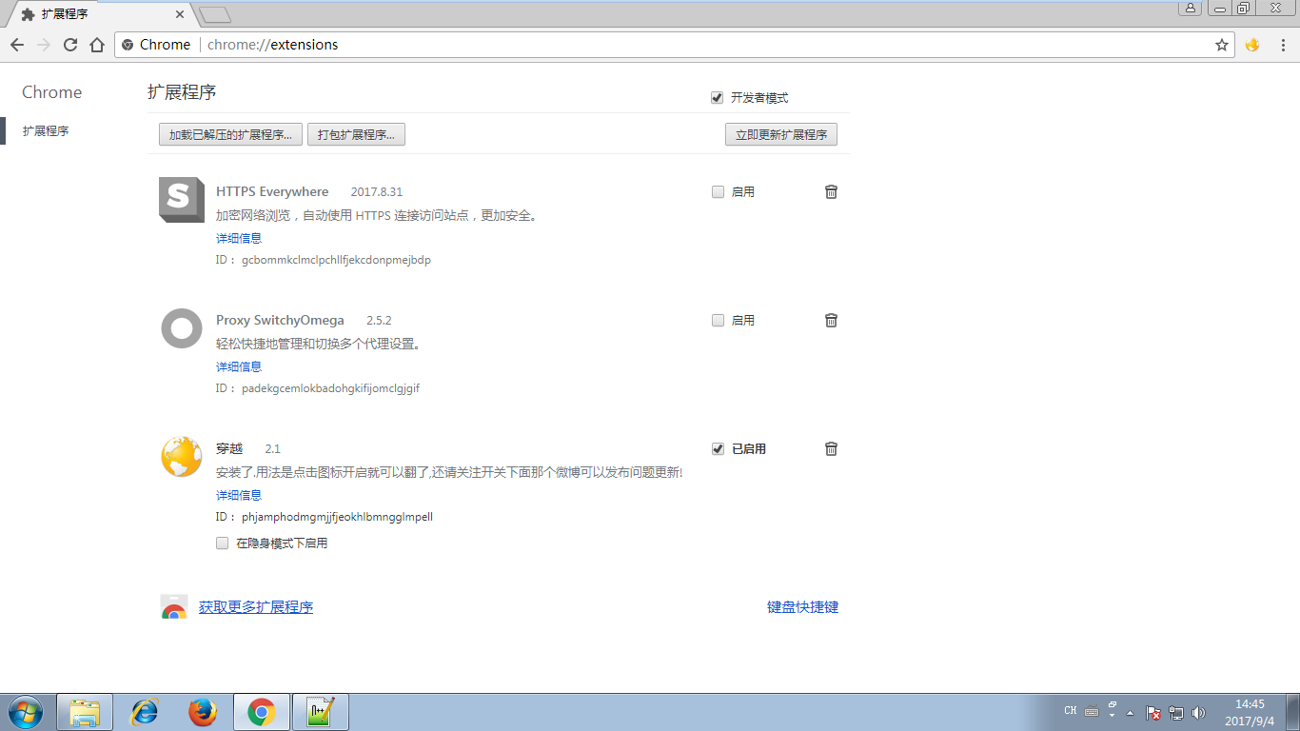Open the Windows Start menu
1300x731 pixels.
tap(25, 712)
